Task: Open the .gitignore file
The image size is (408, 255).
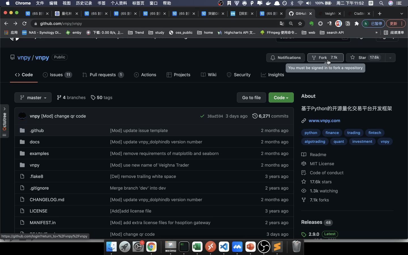Action: [39, 188]
